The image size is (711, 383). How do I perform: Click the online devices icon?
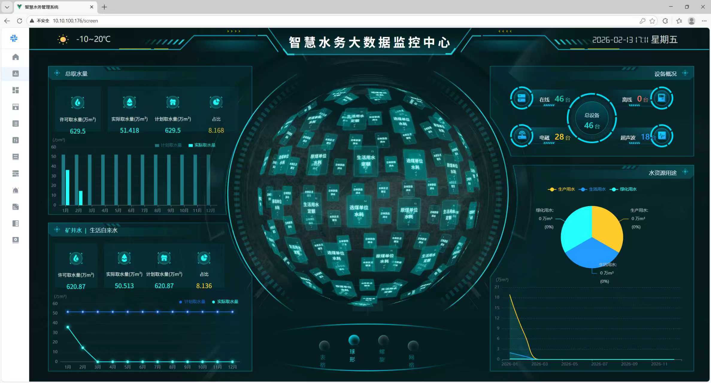tap(521, 98)
